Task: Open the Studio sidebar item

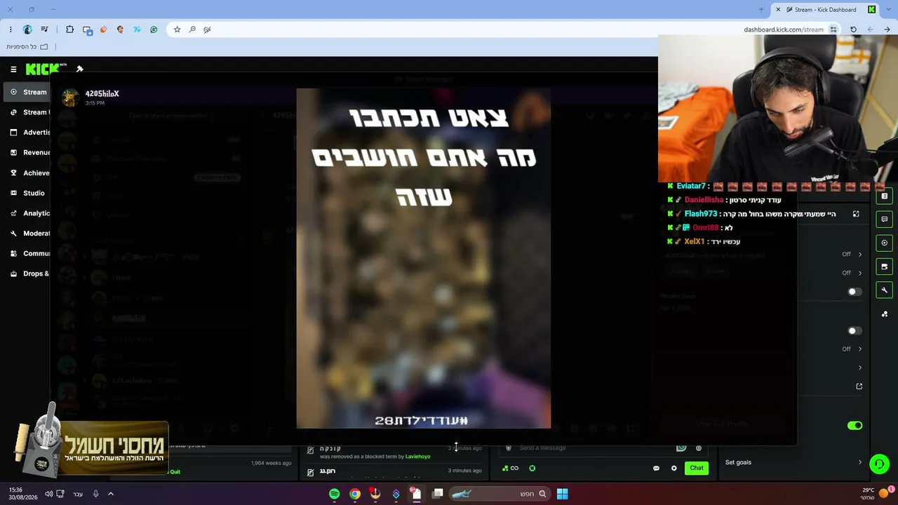Action: (x=27, y=193)
